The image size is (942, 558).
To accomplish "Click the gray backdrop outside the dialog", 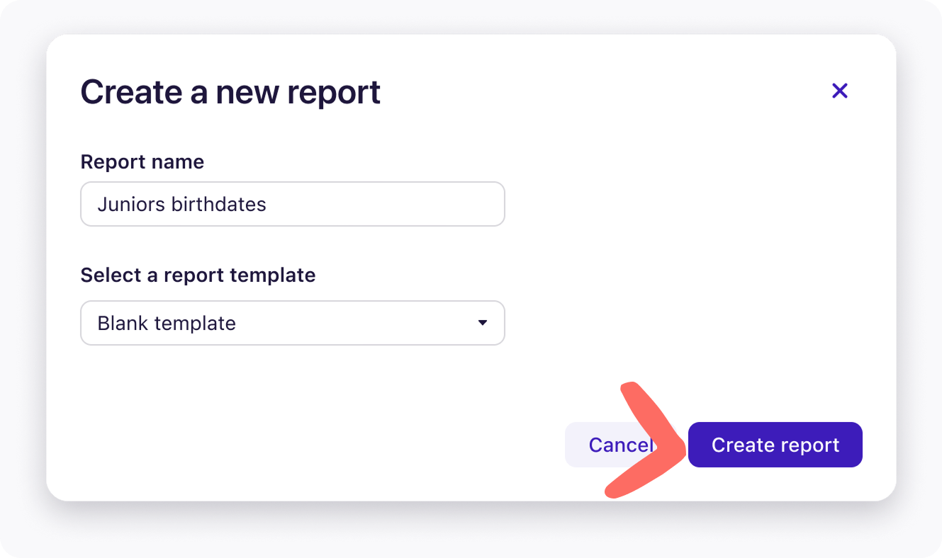I will [21, 283].
